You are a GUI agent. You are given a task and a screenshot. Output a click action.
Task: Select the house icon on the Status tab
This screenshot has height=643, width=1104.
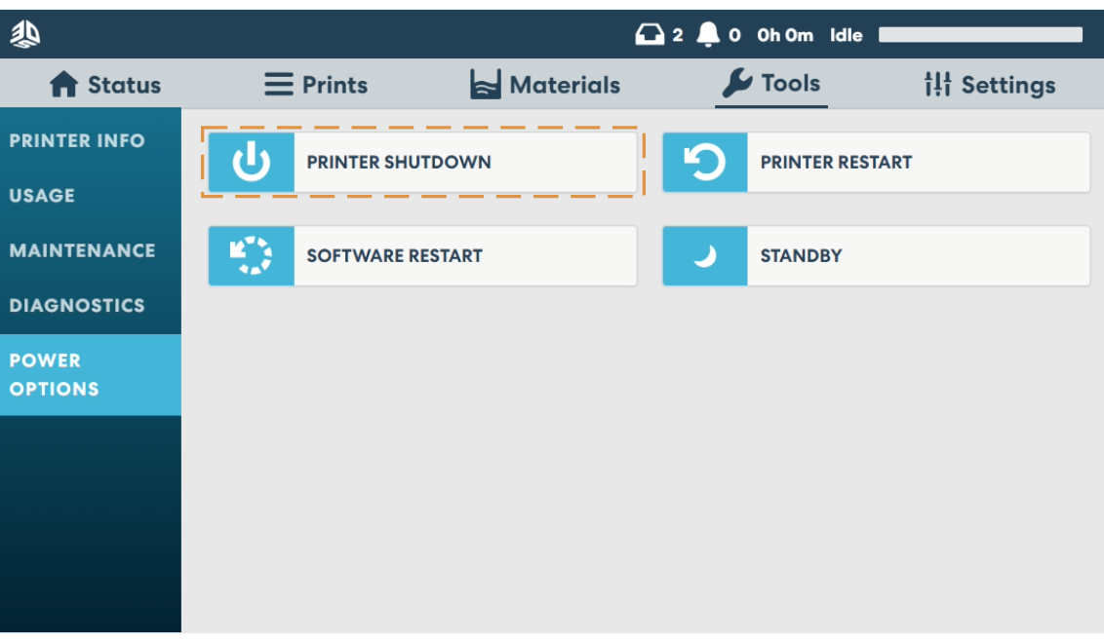tap(64, 83)
